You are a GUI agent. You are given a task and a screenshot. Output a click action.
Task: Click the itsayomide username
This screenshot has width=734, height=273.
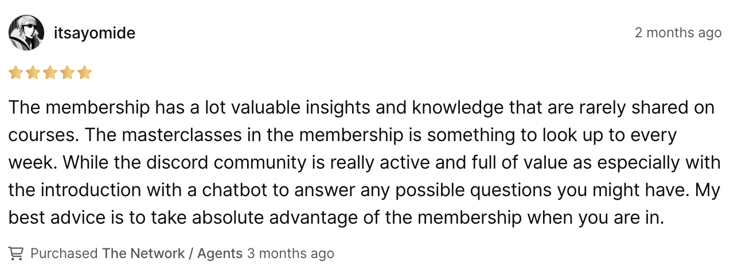[95, 33]
